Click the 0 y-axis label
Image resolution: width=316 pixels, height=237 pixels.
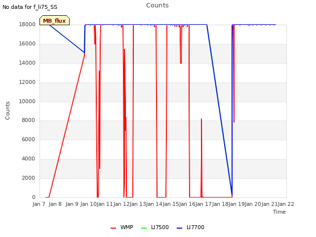(x=34, y=197)
